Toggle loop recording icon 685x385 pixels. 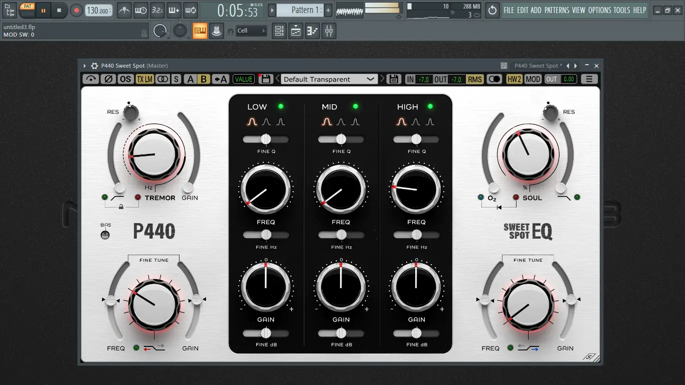(191, 10)
